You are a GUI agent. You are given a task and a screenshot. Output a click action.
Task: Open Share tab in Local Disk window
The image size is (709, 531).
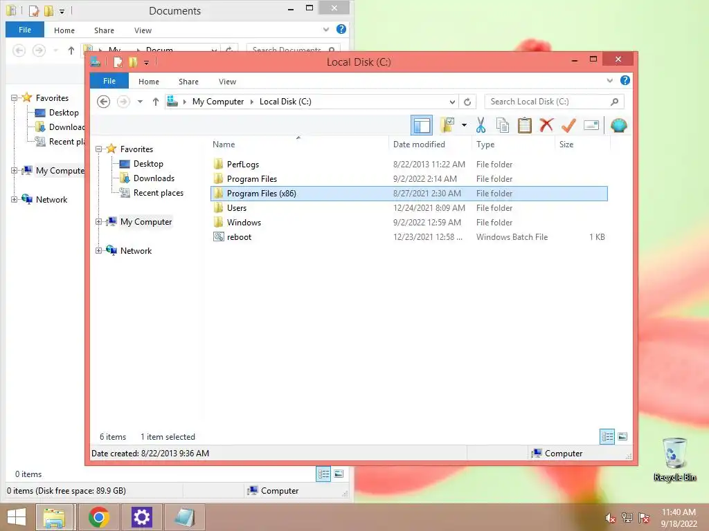pyautogui.click(x=188, y=82)
